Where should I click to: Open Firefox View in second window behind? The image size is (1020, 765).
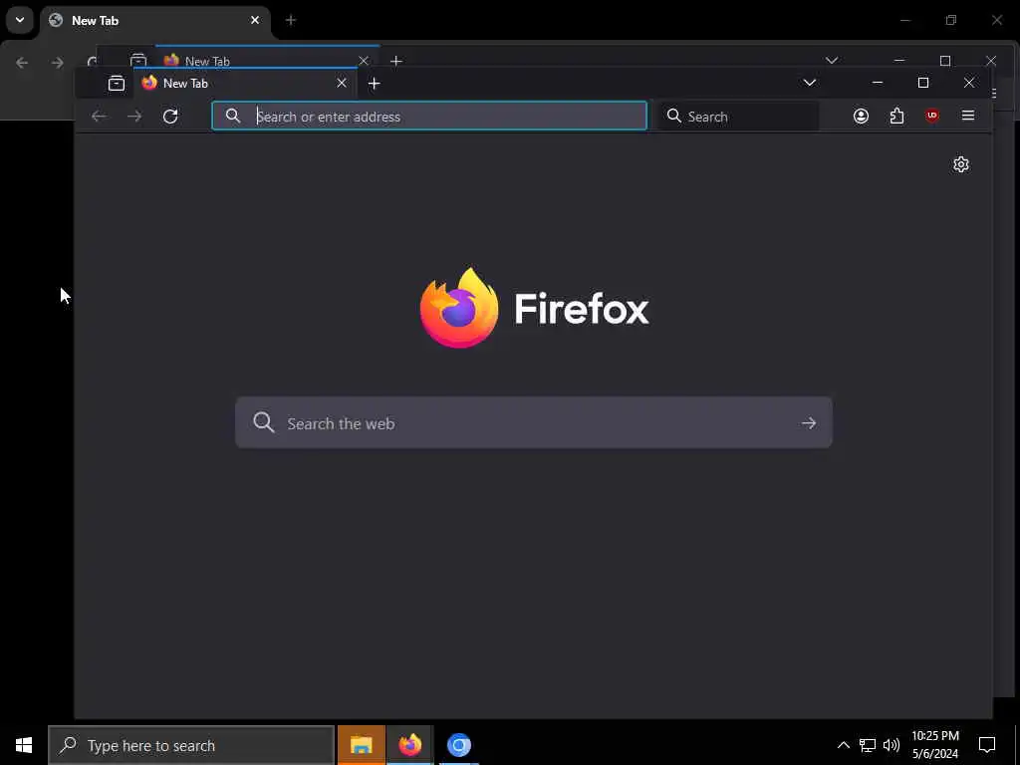[x=137, y=60]
